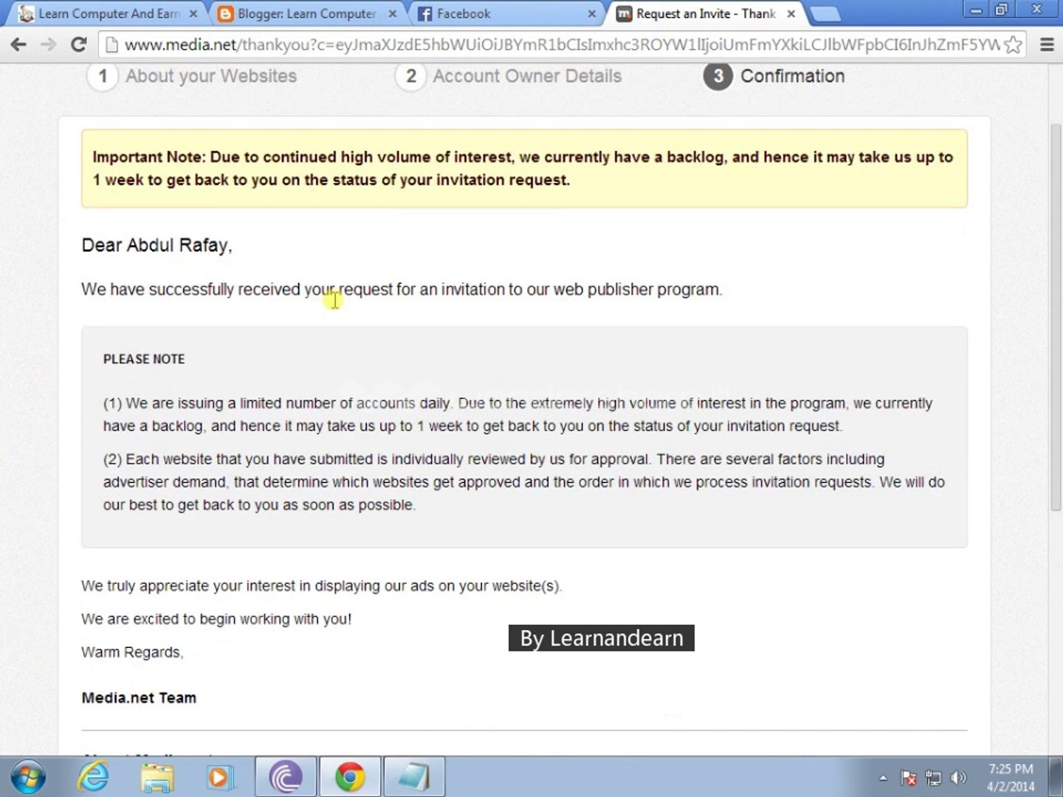Click the Action Center flag icon
This screenshot has width=1063, height=797.
909,778
